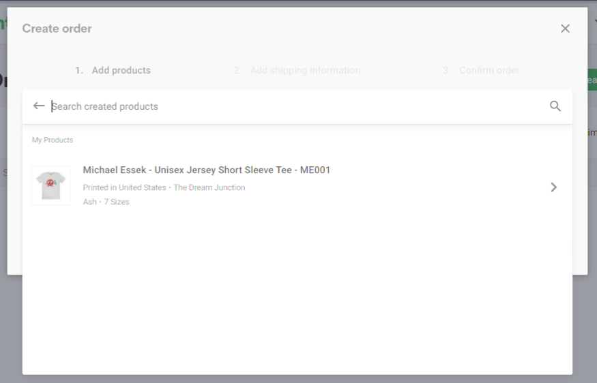
Task: Click step number 1 indicator
Action: pos(79,70)
